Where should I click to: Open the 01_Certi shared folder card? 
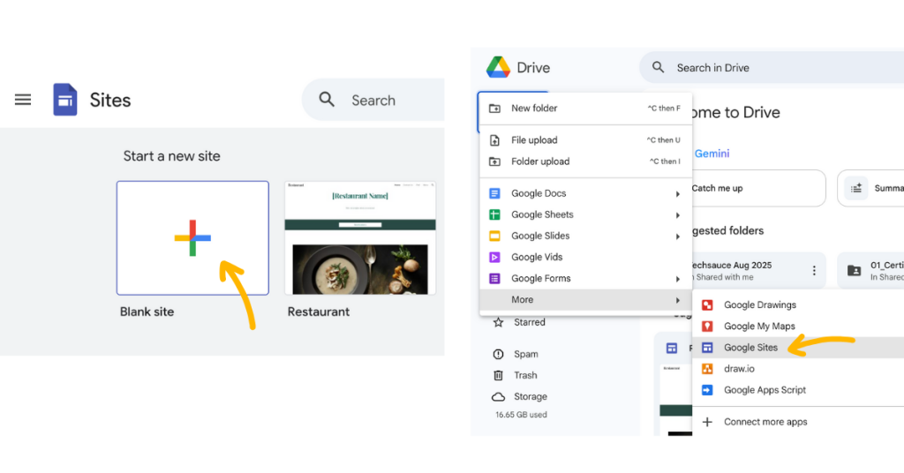coord(870,270)
